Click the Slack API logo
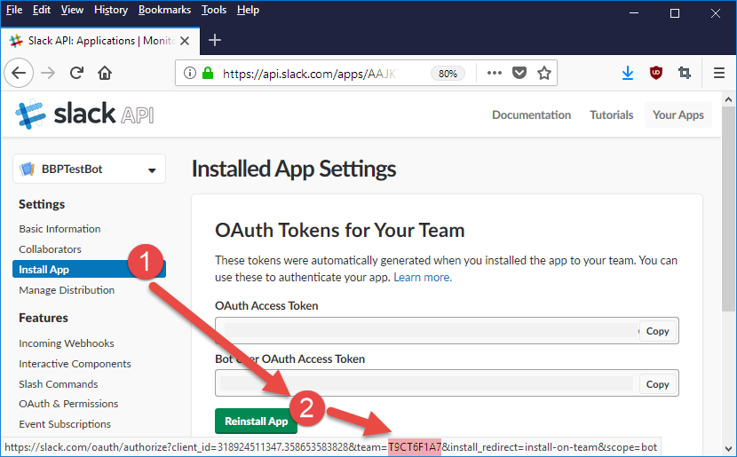 click(84, 114)
